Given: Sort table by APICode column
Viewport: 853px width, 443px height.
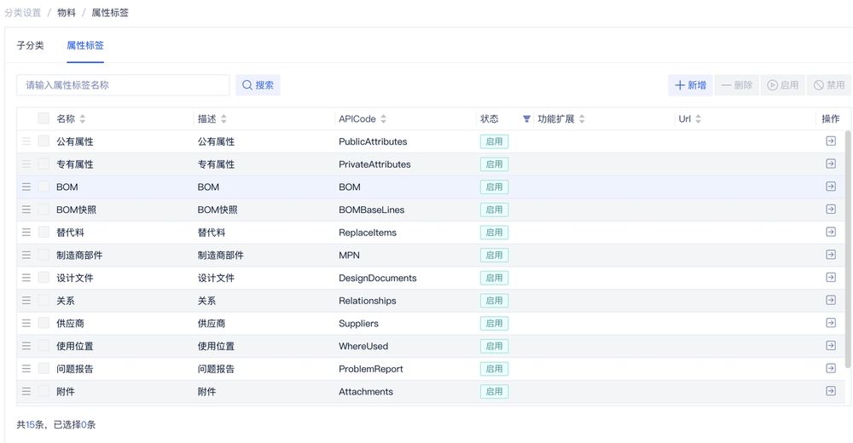Looking at the screenshot, I should pyautogui.click(x=384, y=119).
